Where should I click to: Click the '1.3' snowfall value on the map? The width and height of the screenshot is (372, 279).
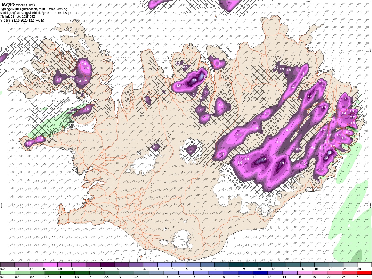344,138
